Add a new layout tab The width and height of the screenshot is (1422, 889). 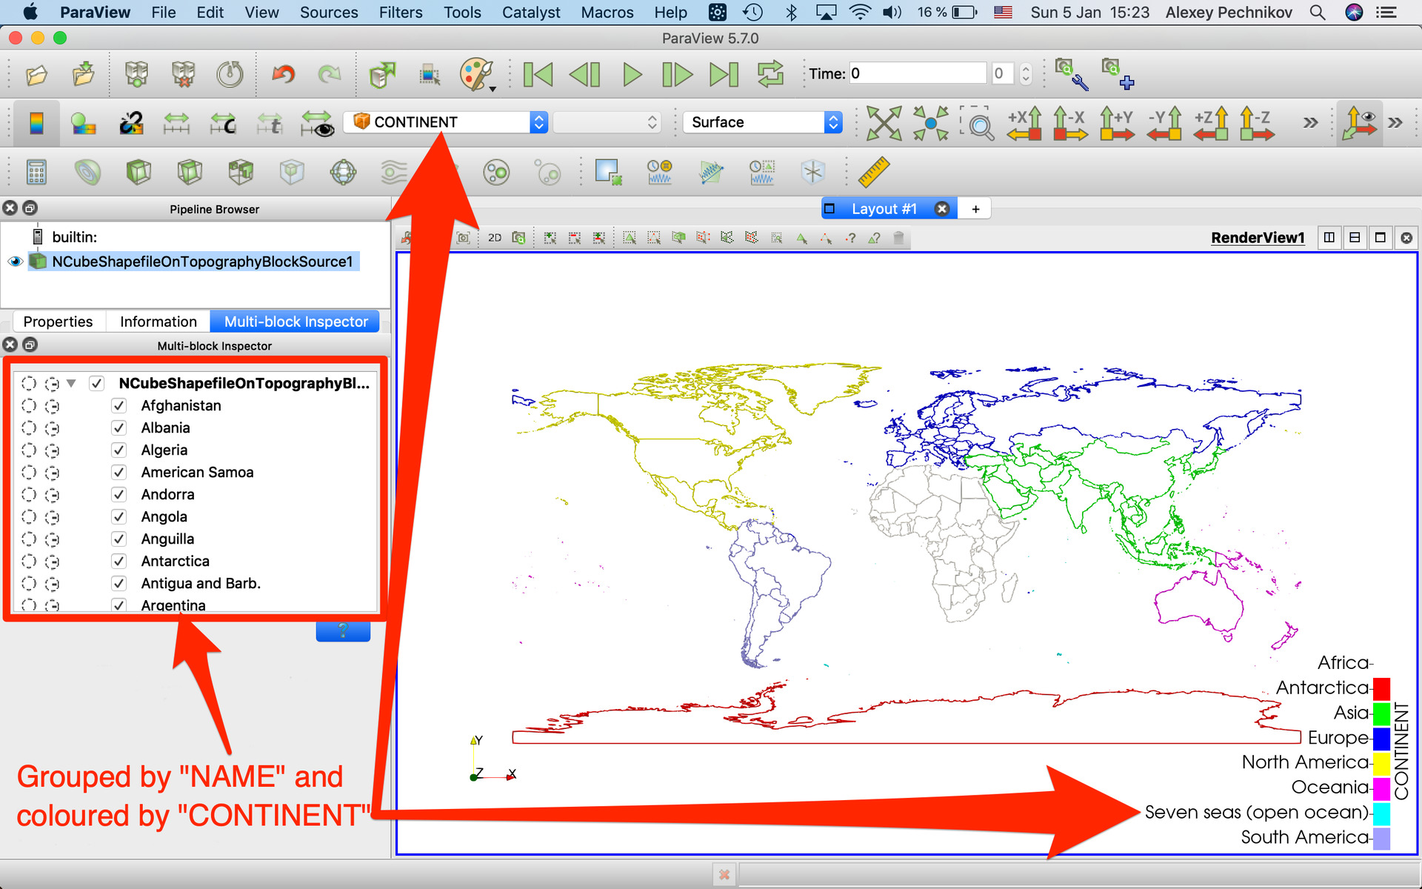coord(975,209)
